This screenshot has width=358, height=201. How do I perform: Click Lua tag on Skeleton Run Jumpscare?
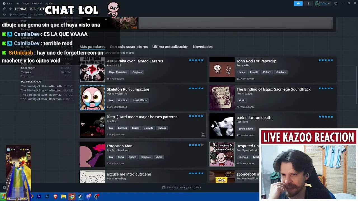point(111,100)
